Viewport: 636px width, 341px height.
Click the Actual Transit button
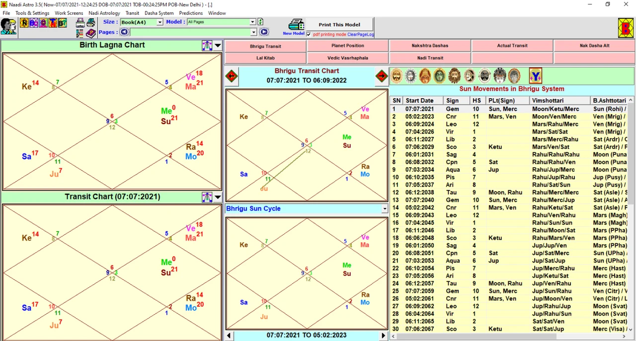(x=512, y=46)
